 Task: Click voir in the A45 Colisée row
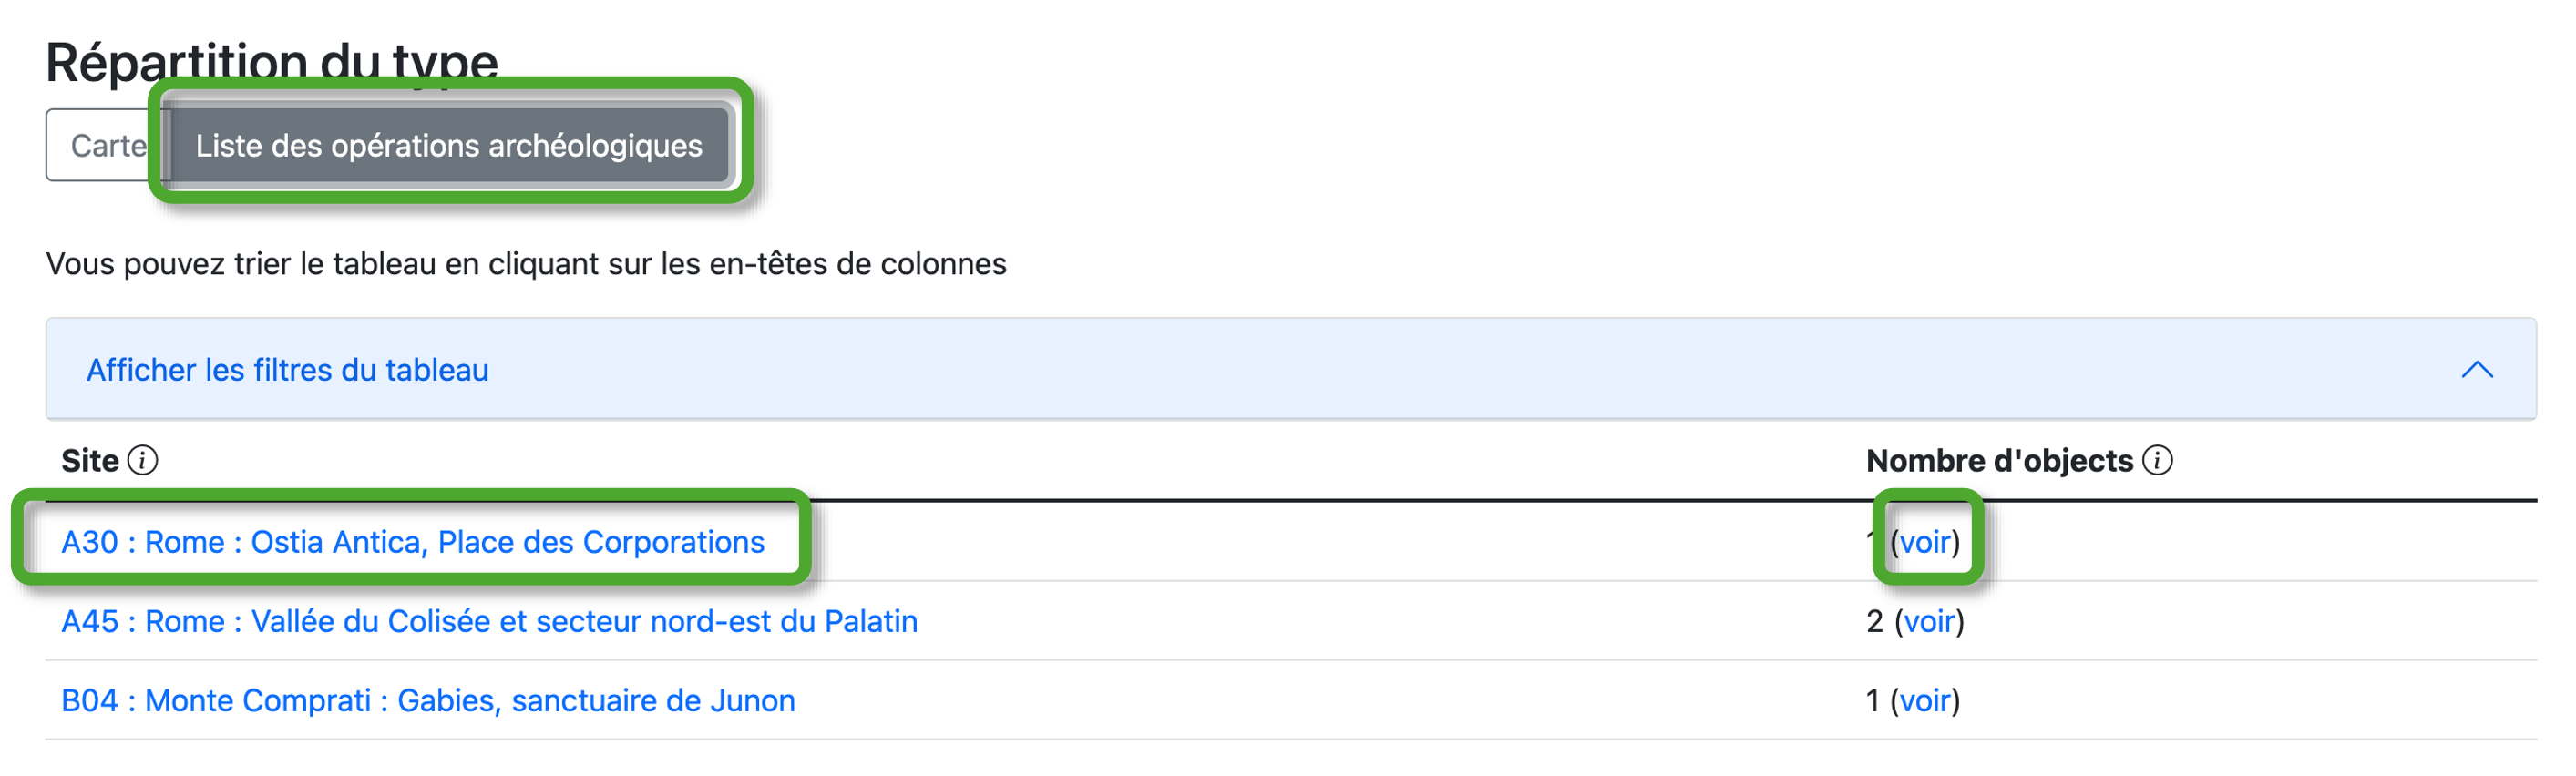tap(1929, 621)
